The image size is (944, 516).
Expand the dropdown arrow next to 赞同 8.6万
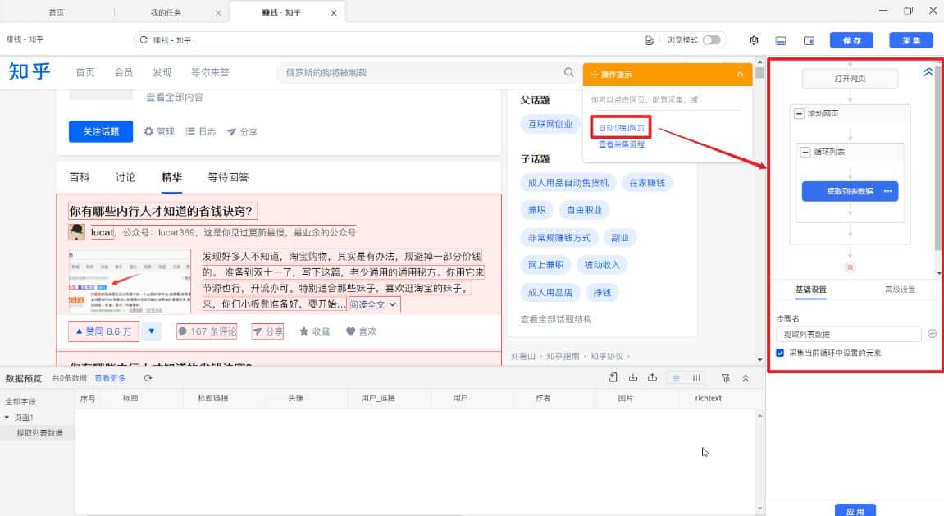click(152, 331)
